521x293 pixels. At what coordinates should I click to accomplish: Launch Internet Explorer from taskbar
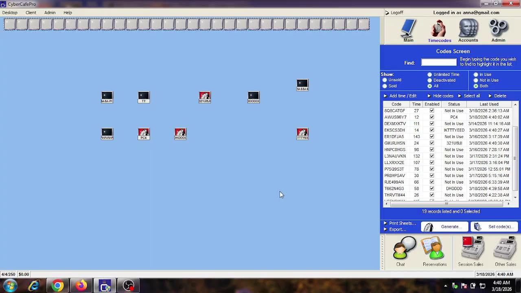click(x=34, y=286)
